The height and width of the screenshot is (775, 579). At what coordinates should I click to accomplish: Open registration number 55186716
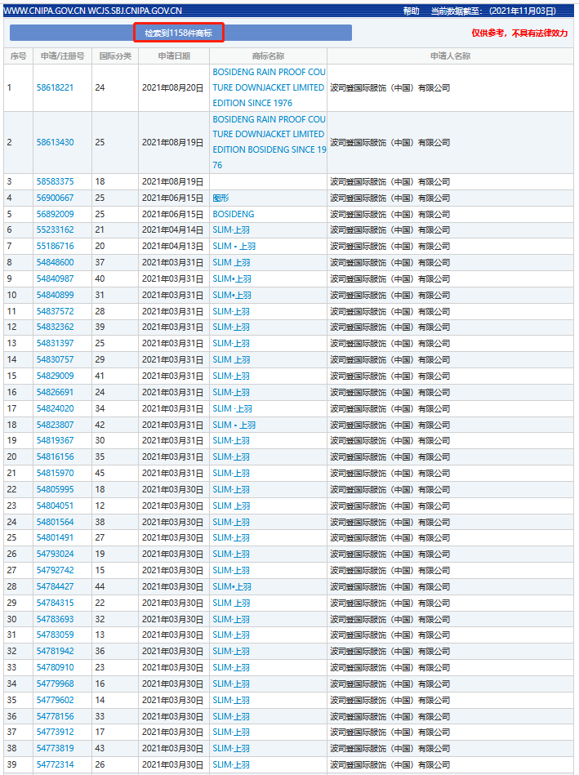(x=55, y=246)
